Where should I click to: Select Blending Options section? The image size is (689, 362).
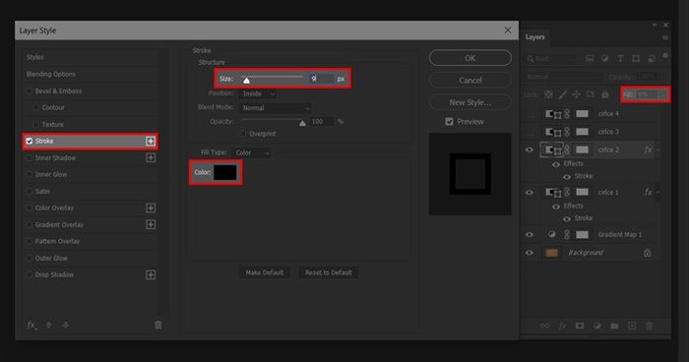51,74
